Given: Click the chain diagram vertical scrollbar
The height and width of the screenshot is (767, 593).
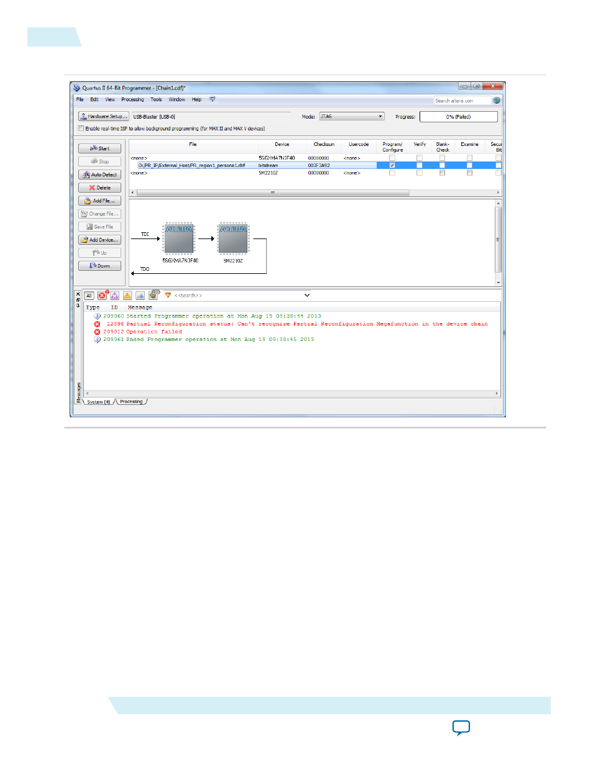Looking at the screenshot, I should 498,243.
